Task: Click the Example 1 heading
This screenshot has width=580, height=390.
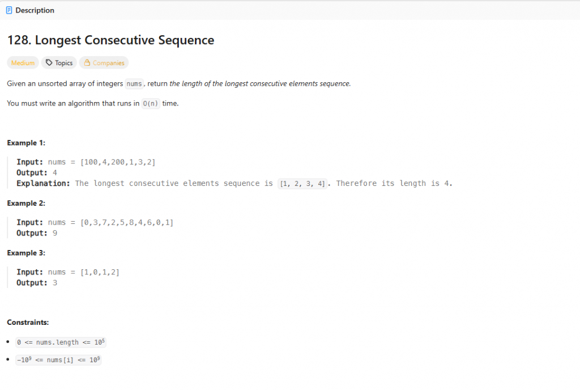Action: coord(26,143)
